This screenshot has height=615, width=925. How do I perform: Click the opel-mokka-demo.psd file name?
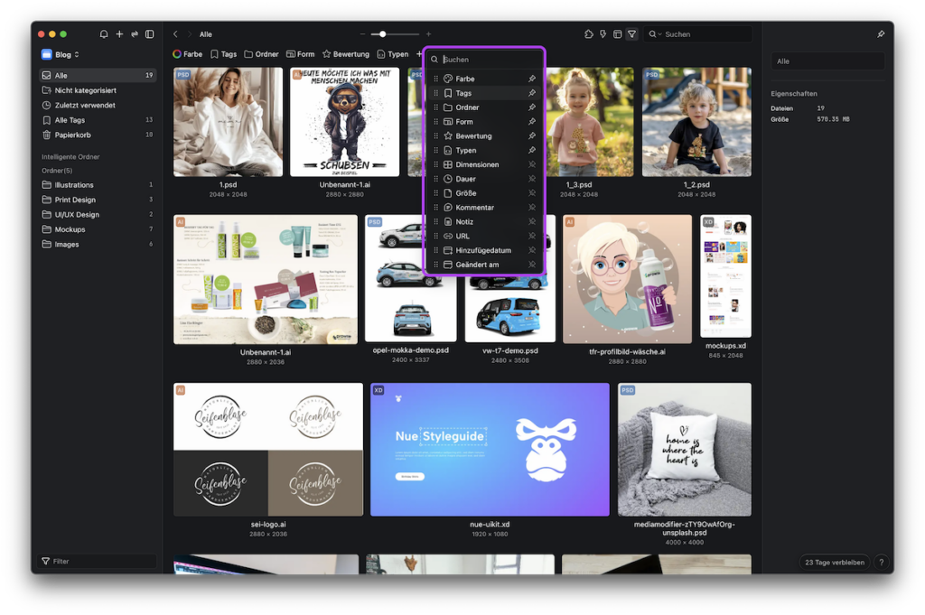[x=411, y=350]
